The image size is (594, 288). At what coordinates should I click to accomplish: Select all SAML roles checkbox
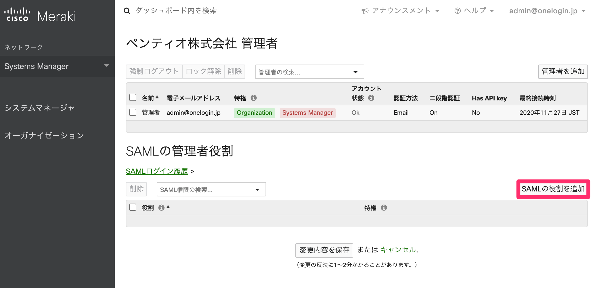click(133, 207)
